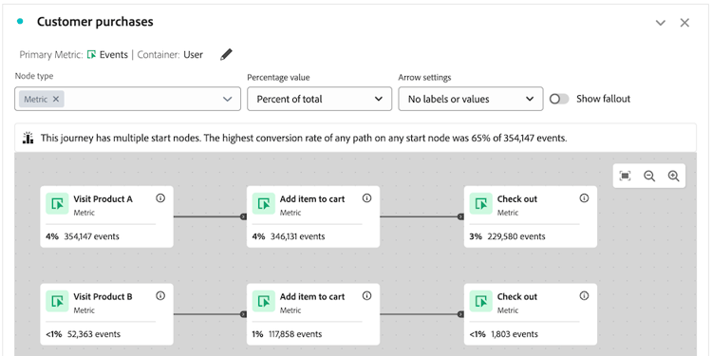Image resolution: width=712 pixels, height=356 pixels.
Task: Click arrow connector from 346,131 events node to Check out
Action: click(x=422, y=216)
